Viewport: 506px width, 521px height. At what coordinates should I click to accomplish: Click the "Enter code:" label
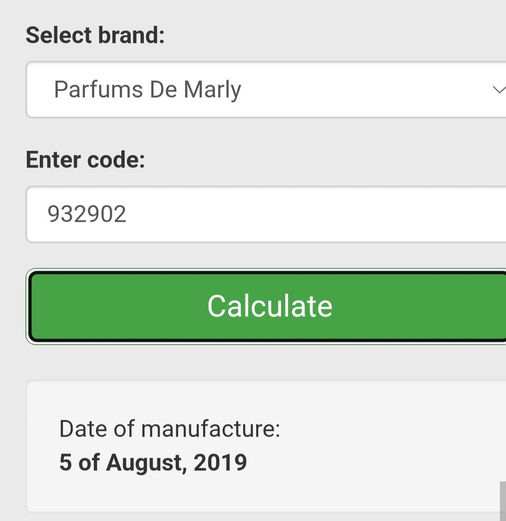coord(85,160)
